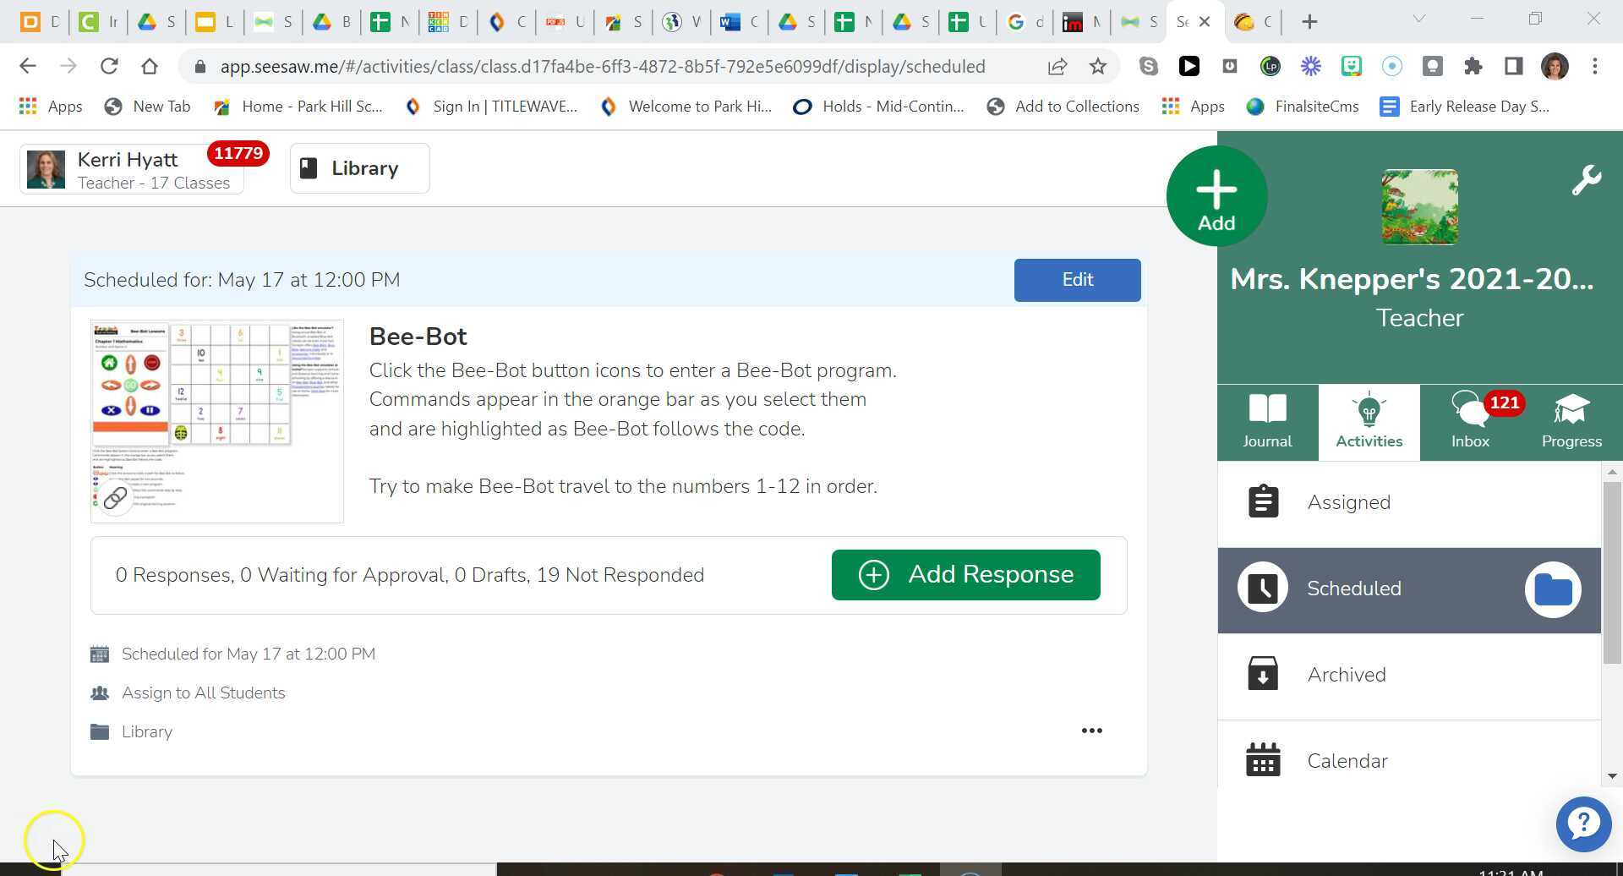
Task: Open class settings via the wrench icon
Action: (x=1587, y=178)
